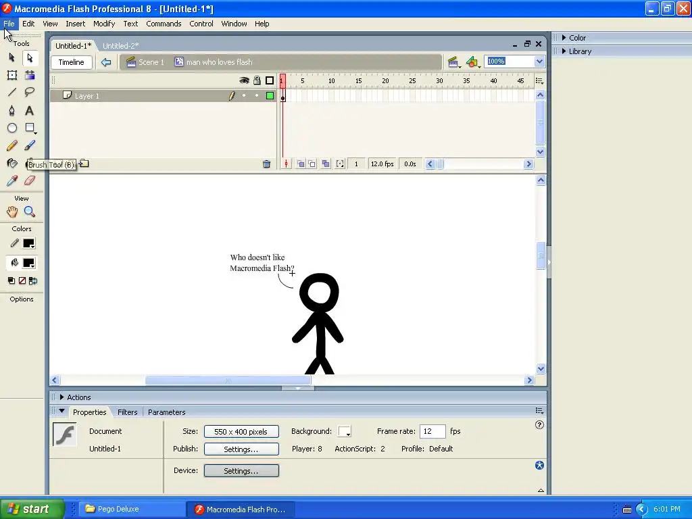Open the stroke color swatch
692x519 pixels.
coord(29,243)
